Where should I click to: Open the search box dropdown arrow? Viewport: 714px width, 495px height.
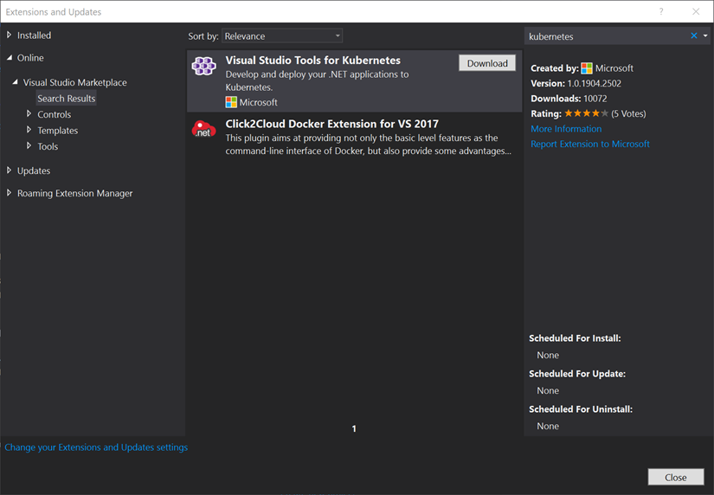705,35
